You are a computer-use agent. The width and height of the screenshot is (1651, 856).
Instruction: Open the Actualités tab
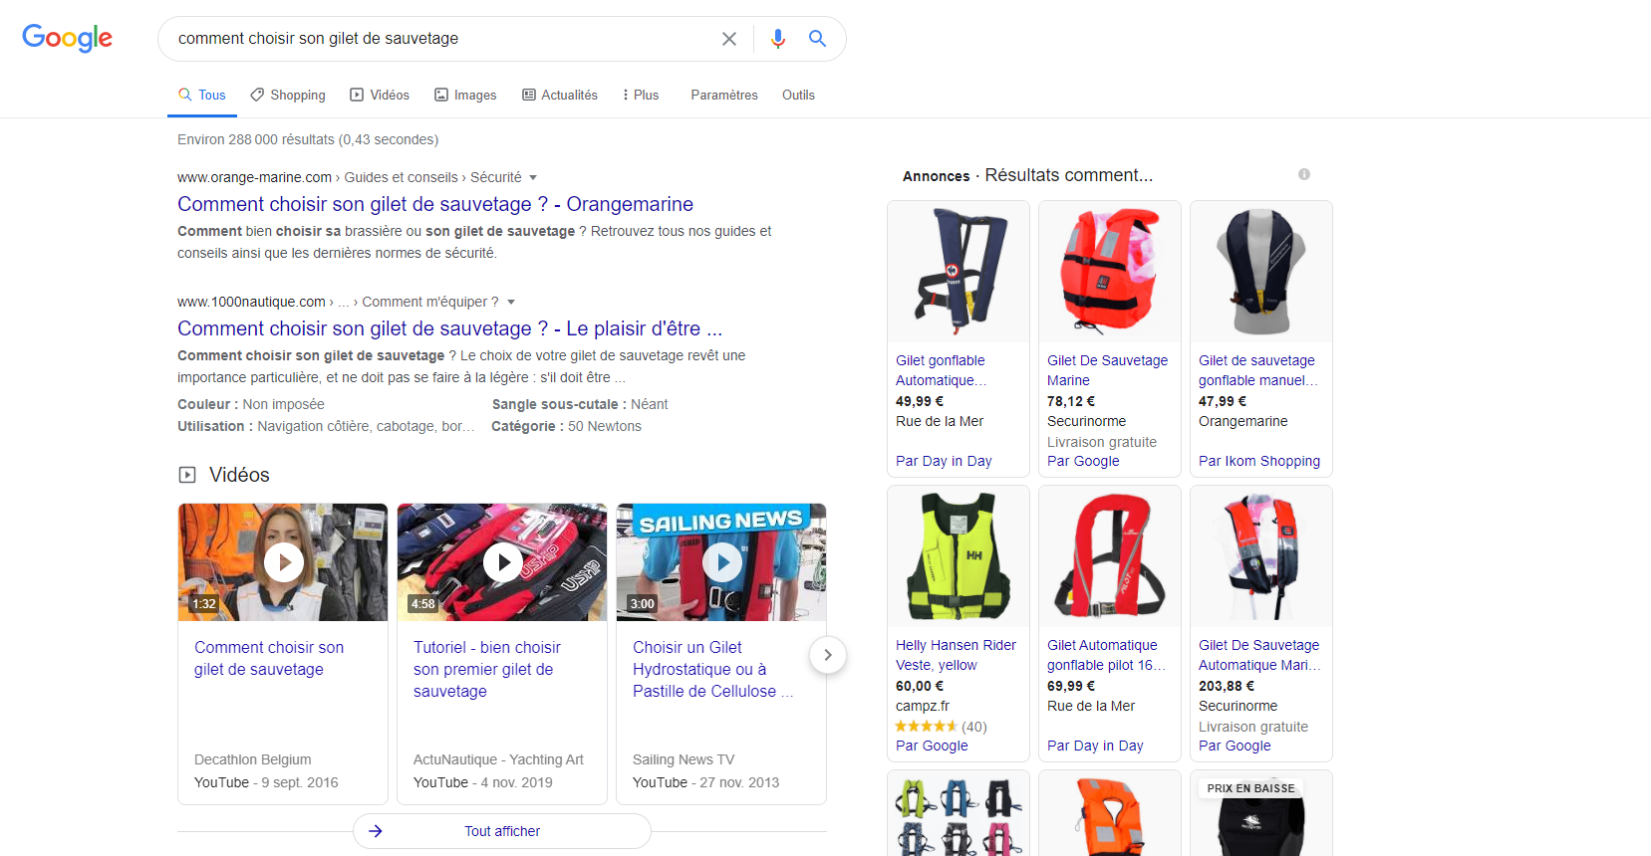(560, 96)
